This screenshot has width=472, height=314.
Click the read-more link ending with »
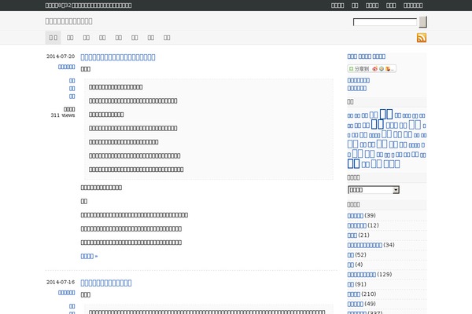[x=89, y=257]
